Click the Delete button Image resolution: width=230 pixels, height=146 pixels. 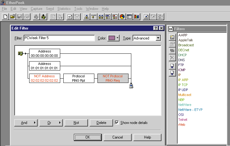coord(101,123)
